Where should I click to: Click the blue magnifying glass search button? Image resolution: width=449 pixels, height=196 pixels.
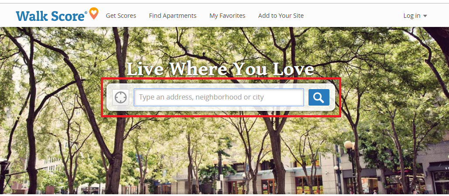click(x=319, y=97)
